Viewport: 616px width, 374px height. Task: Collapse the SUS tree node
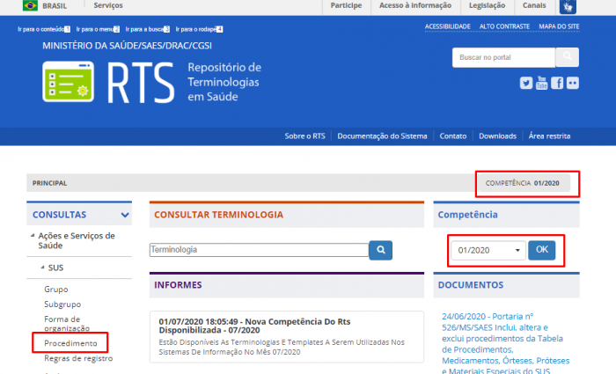(40, 267)
